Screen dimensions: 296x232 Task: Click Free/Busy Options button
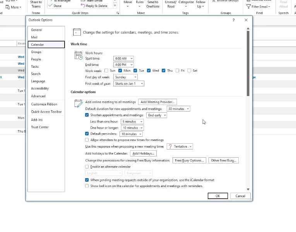click(x=189, y=161)
